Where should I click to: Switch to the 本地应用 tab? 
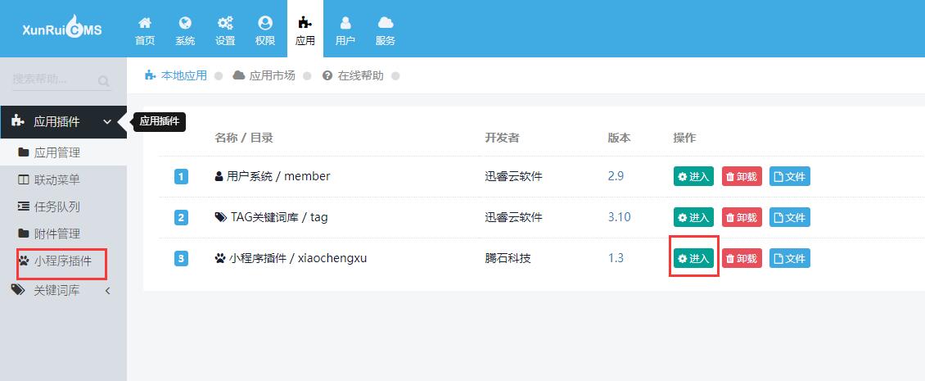coord(176,75)
